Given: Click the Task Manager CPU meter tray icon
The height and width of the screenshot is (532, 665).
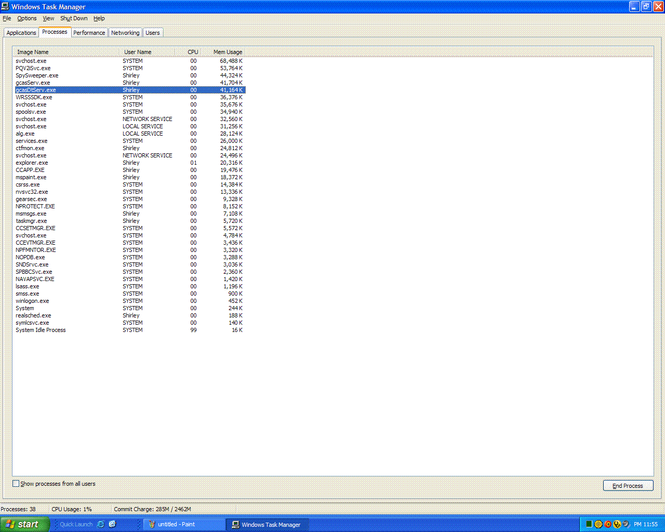Looking at the screenshot, I should (x=589, y=524).
